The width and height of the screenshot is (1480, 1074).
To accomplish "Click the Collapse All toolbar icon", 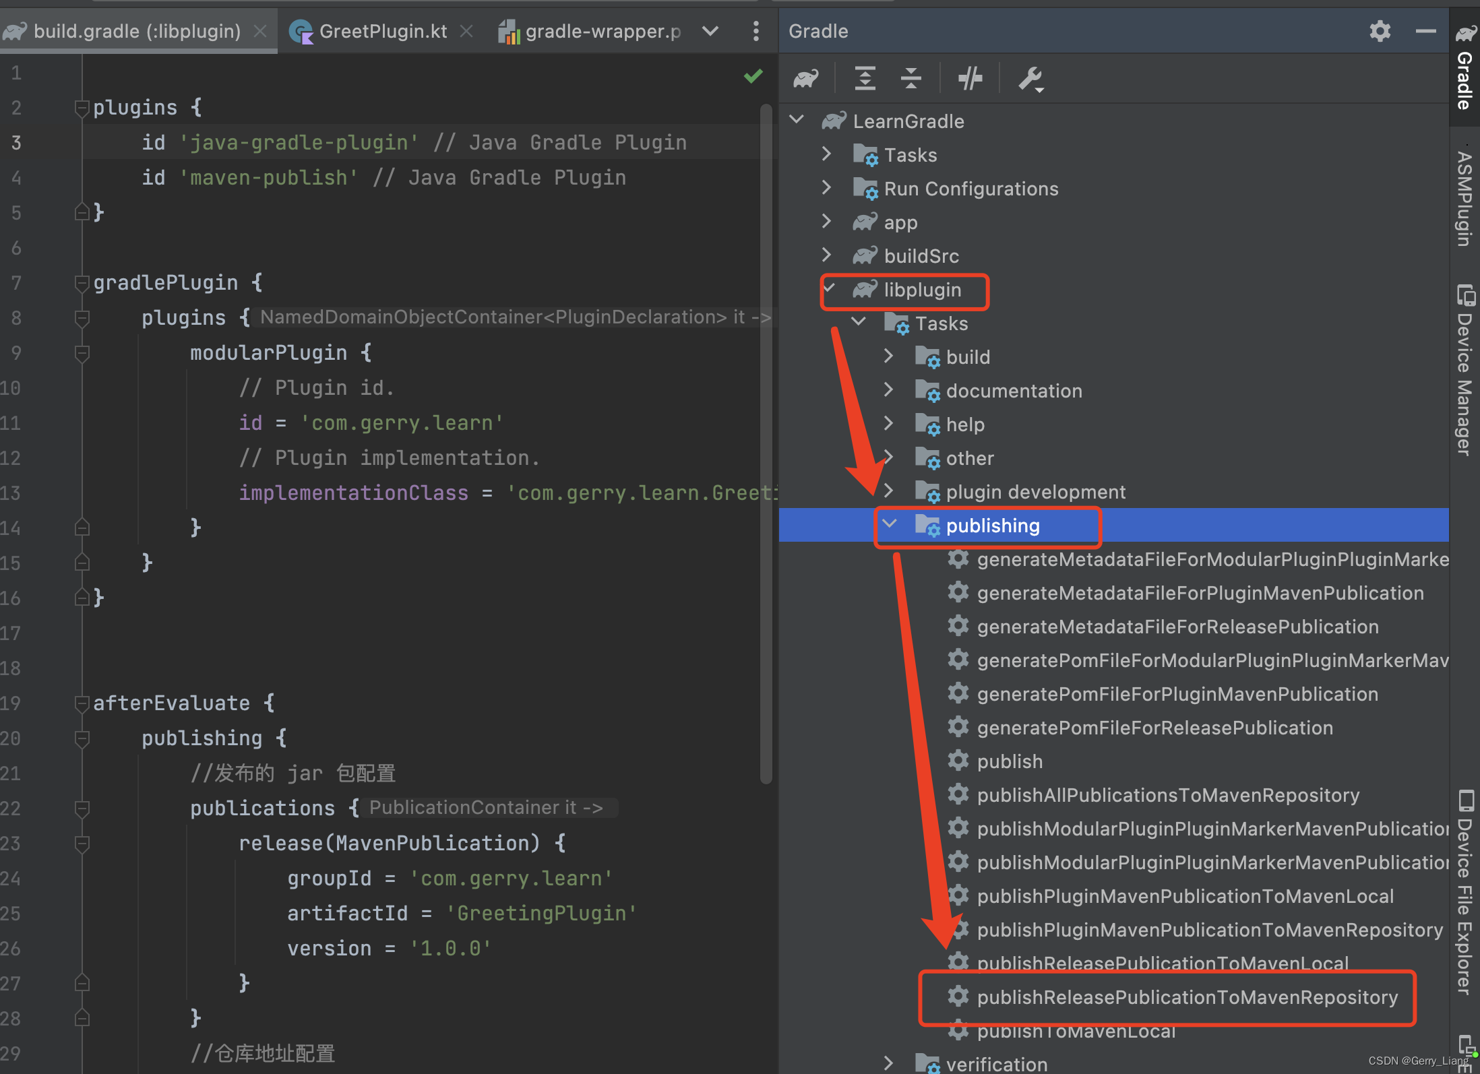I will [x=911, y=79].
